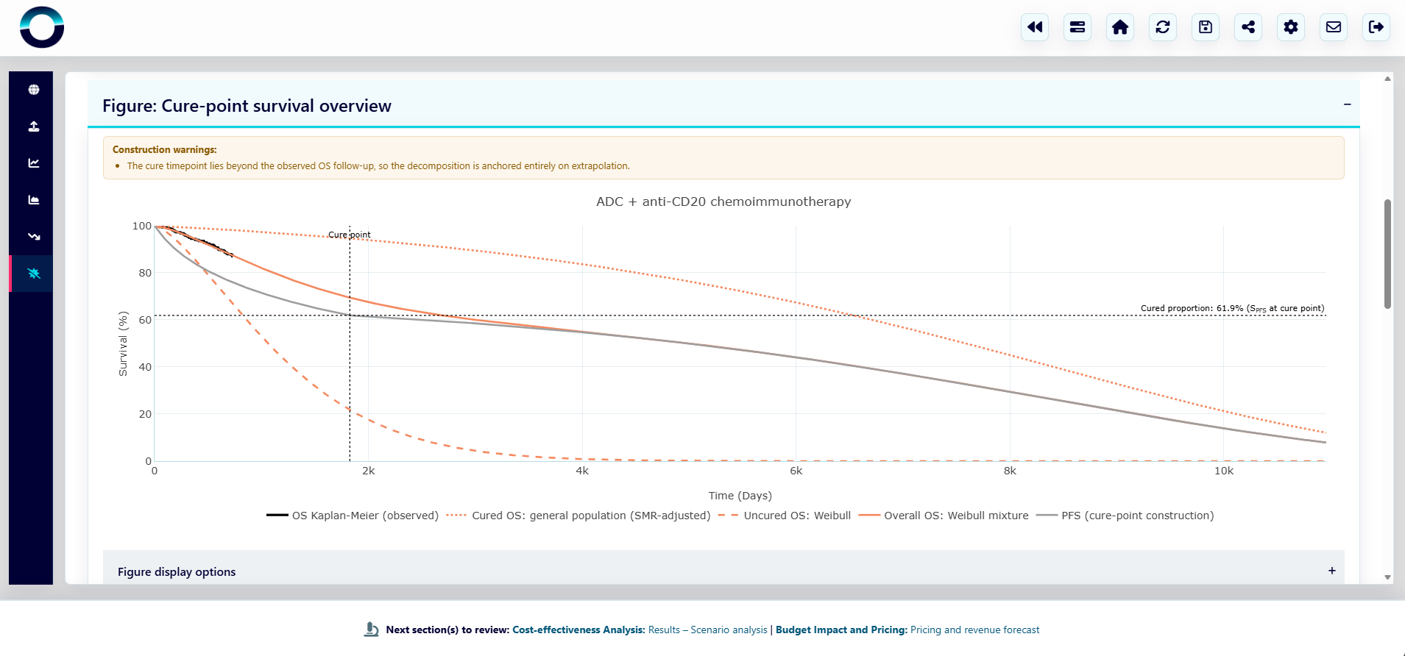Select the highlighted virus icon in sidebar
Image resolution: width=1405 pixels, height=656 pixels.
34,274
